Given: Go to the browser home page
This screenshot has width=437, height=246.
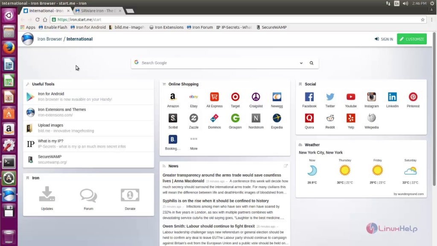Looking at the screenshot, I should pos(45,20).
